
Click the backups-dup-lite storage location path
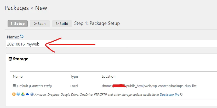tap(149, 86)
